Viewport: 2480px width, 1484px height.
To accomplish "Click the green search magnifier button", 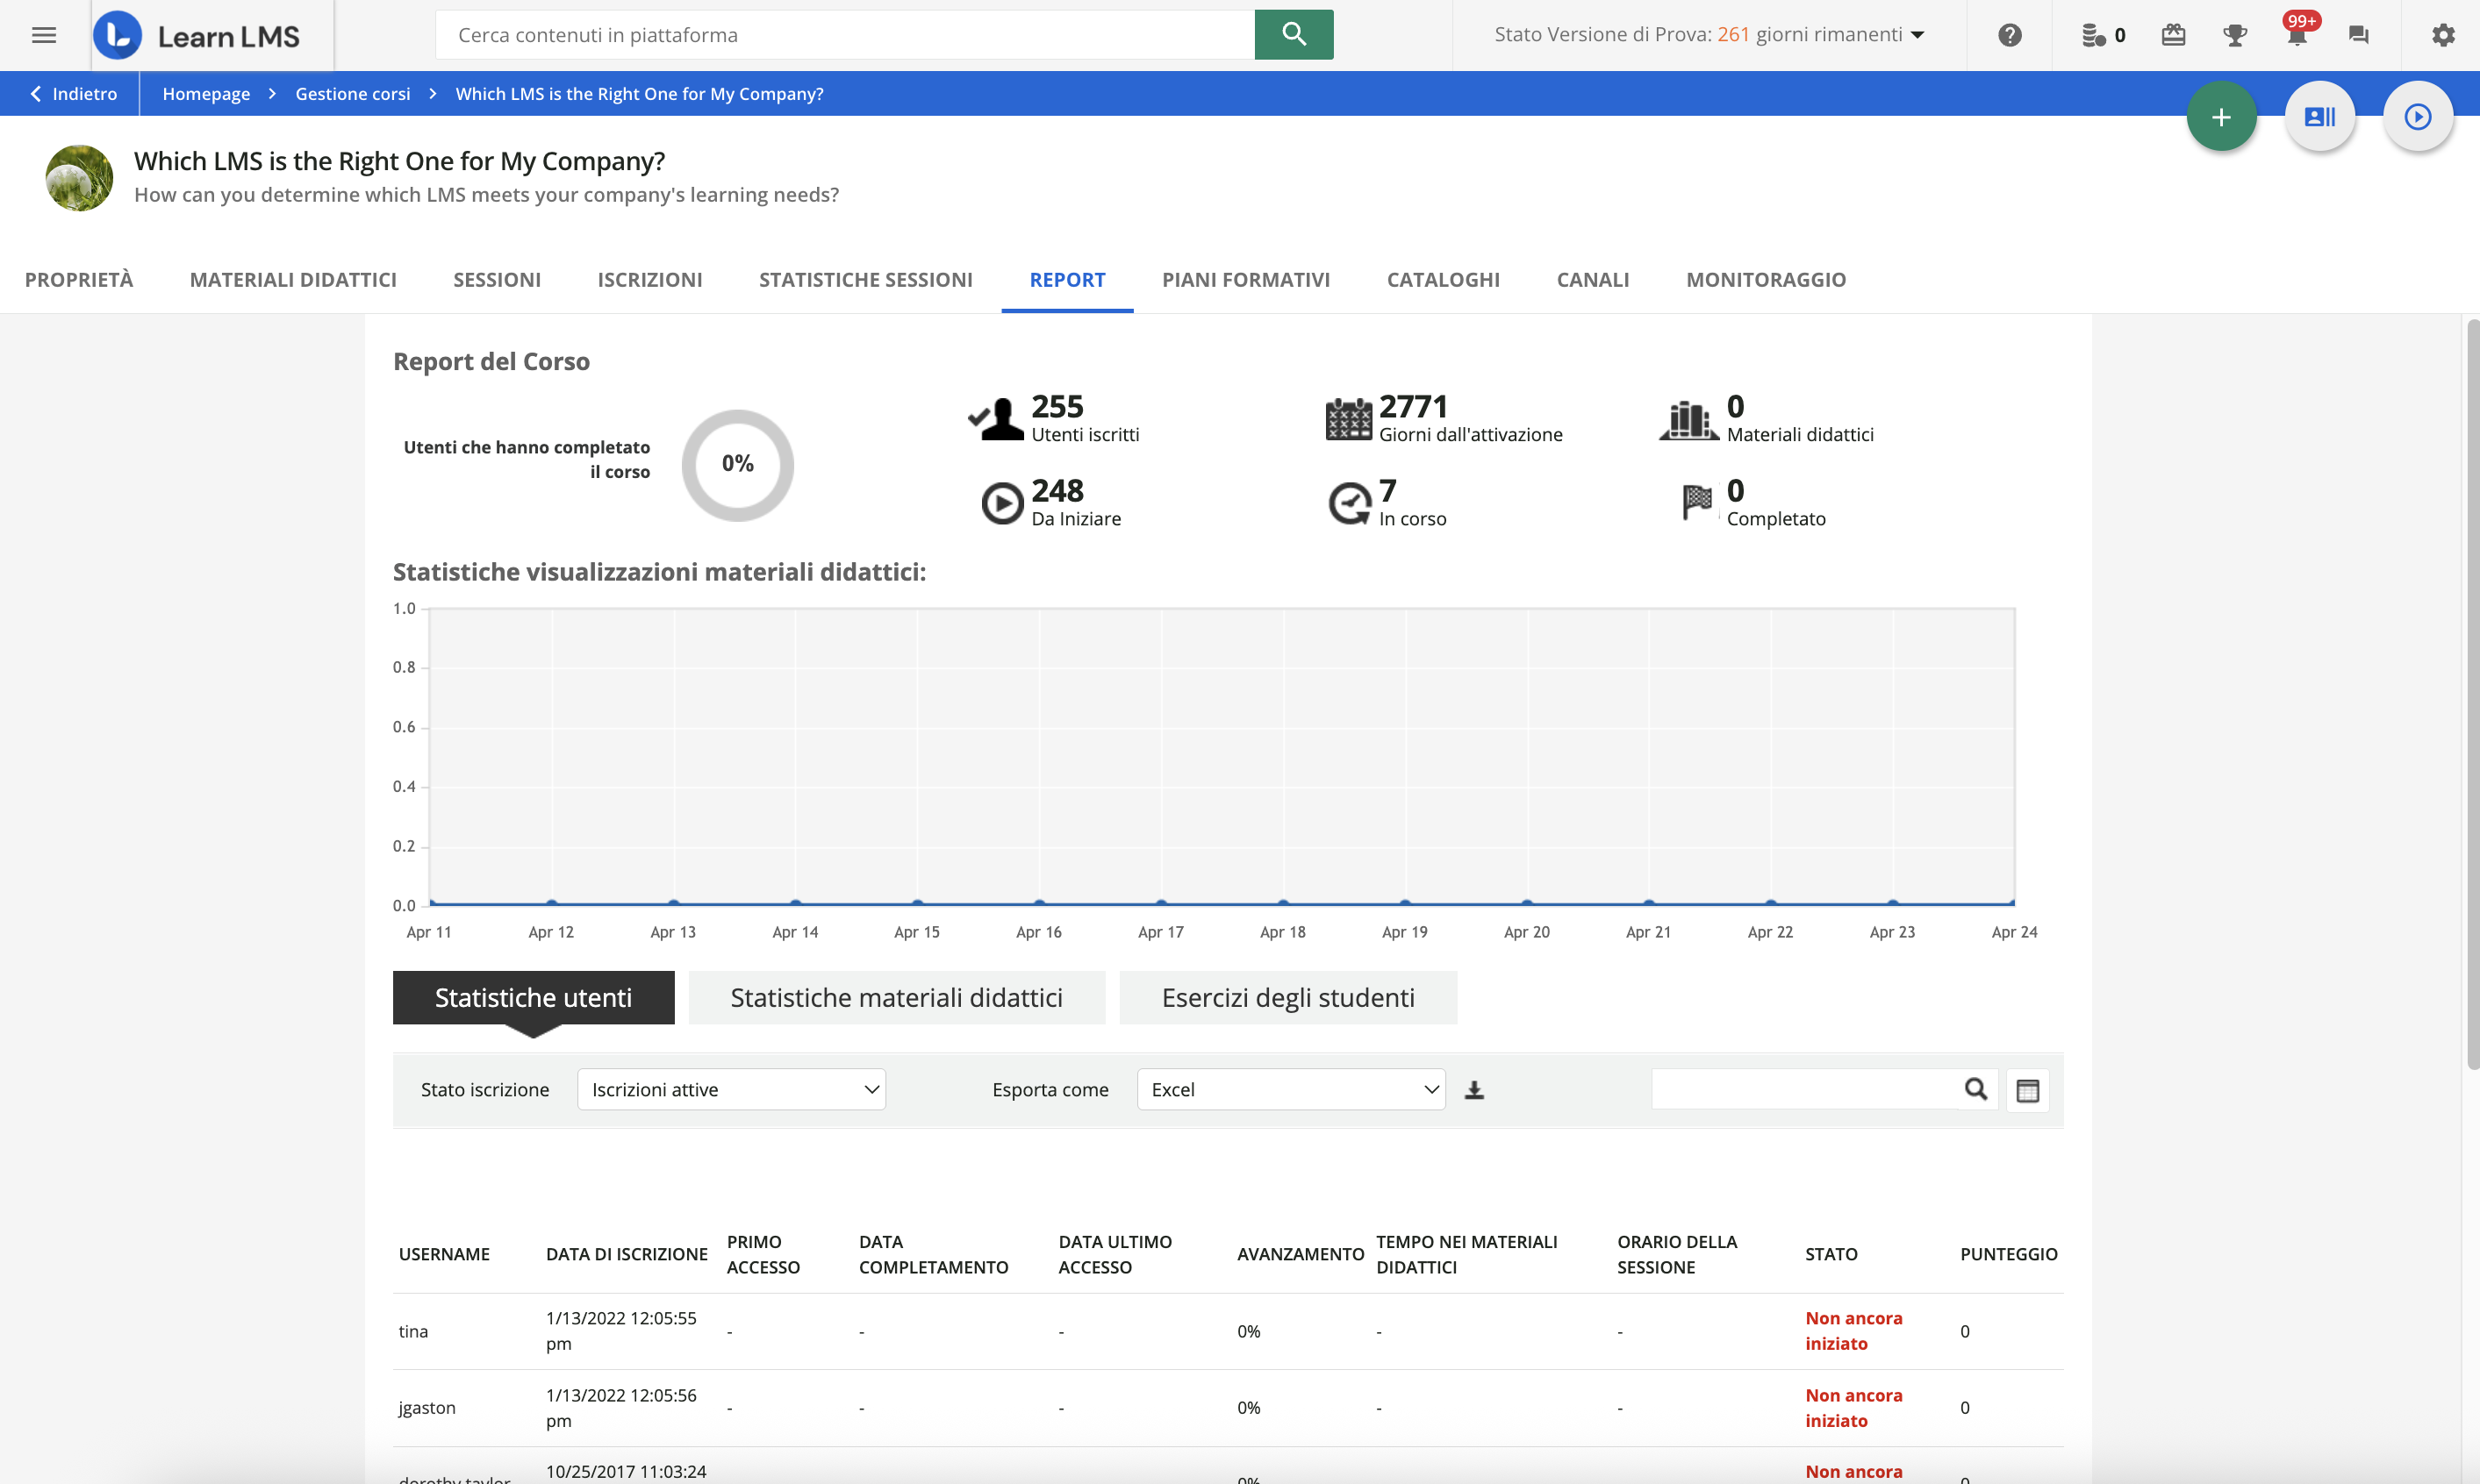I will [1294, 35].
